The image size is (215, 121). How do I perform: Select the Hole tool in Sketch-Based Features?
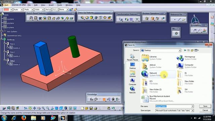[x=49, y=18]
